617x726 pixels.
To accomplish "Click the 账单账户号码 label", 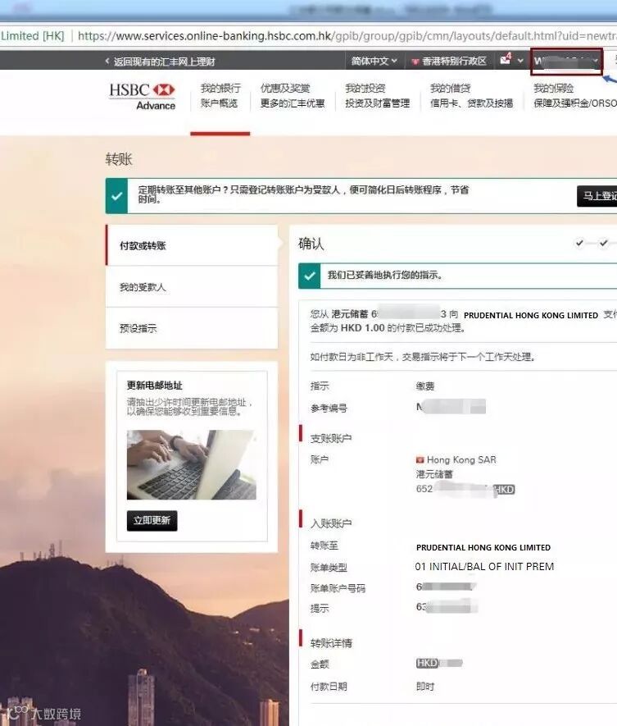I will [338, 588].
